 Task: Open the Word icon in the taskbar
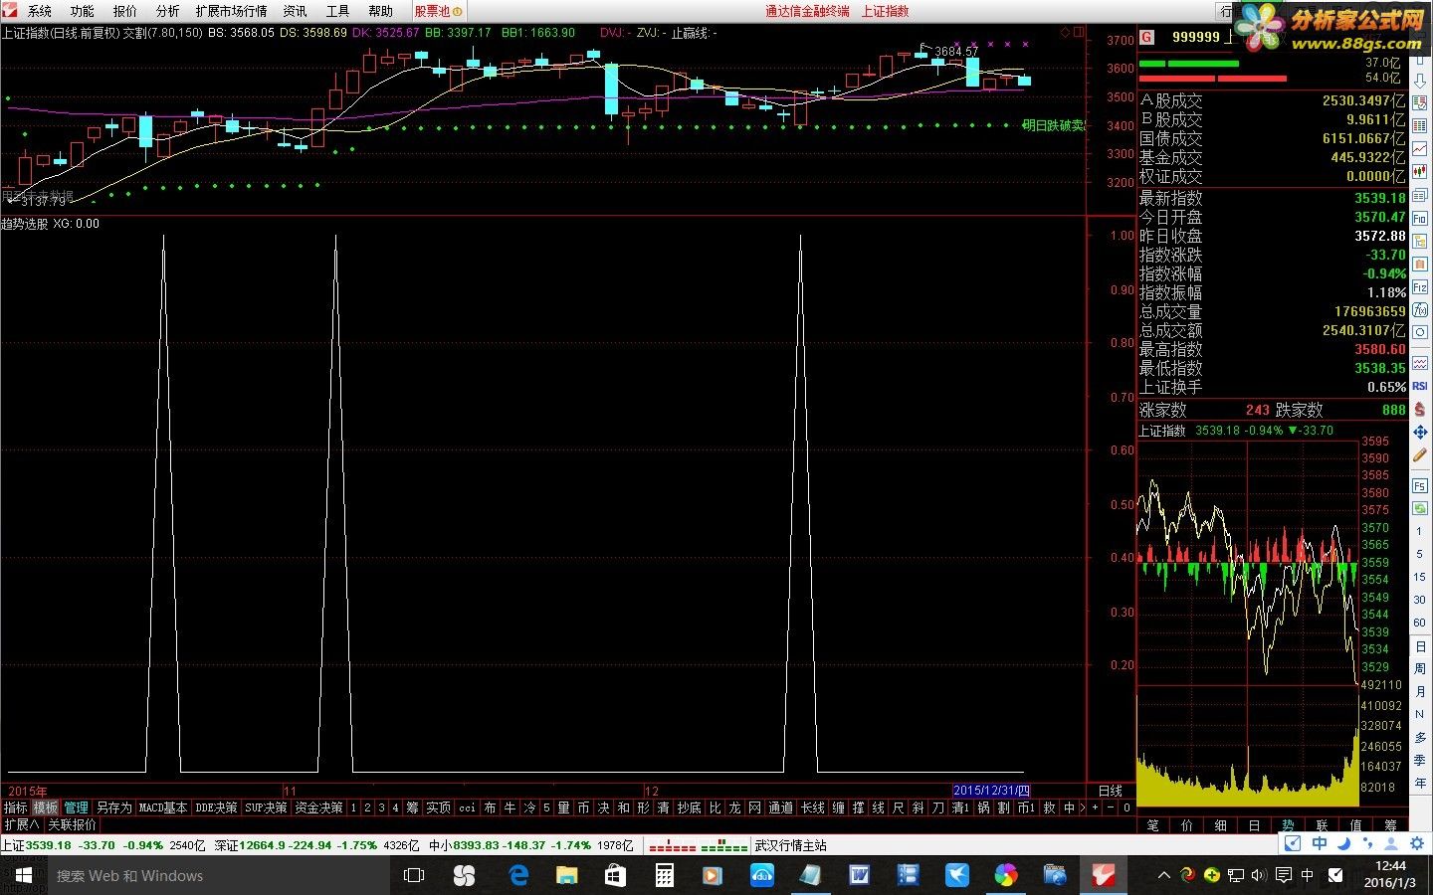tap(860, 875)
